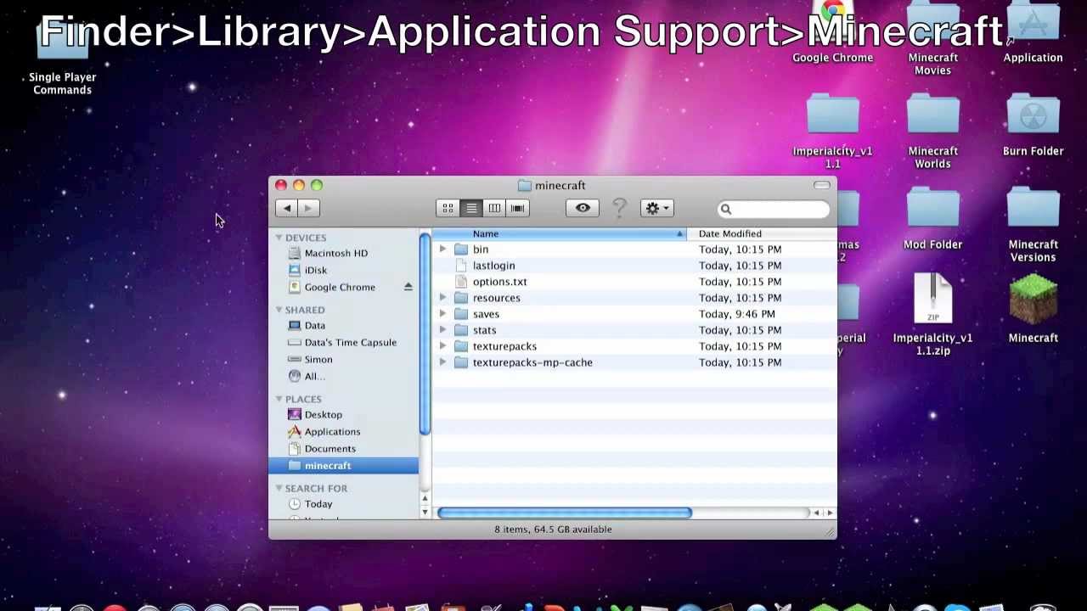Expand the saves folder
This screenshot has height=611, width=1087.
click(442, 314)
